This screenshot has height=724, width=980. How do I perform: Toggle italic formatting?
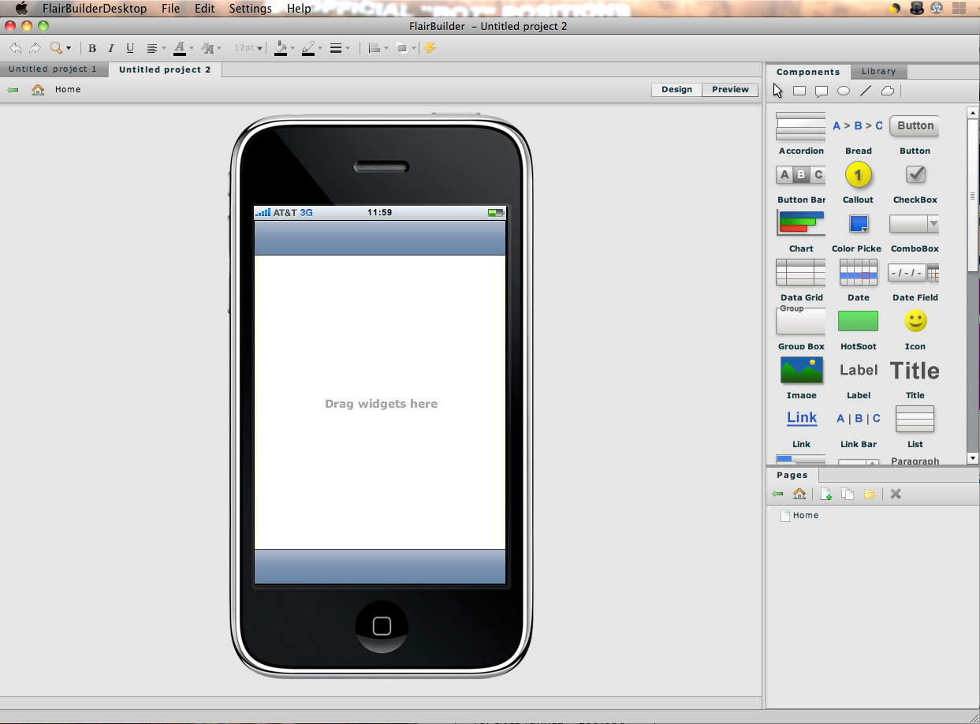click(x=111, y=48)
